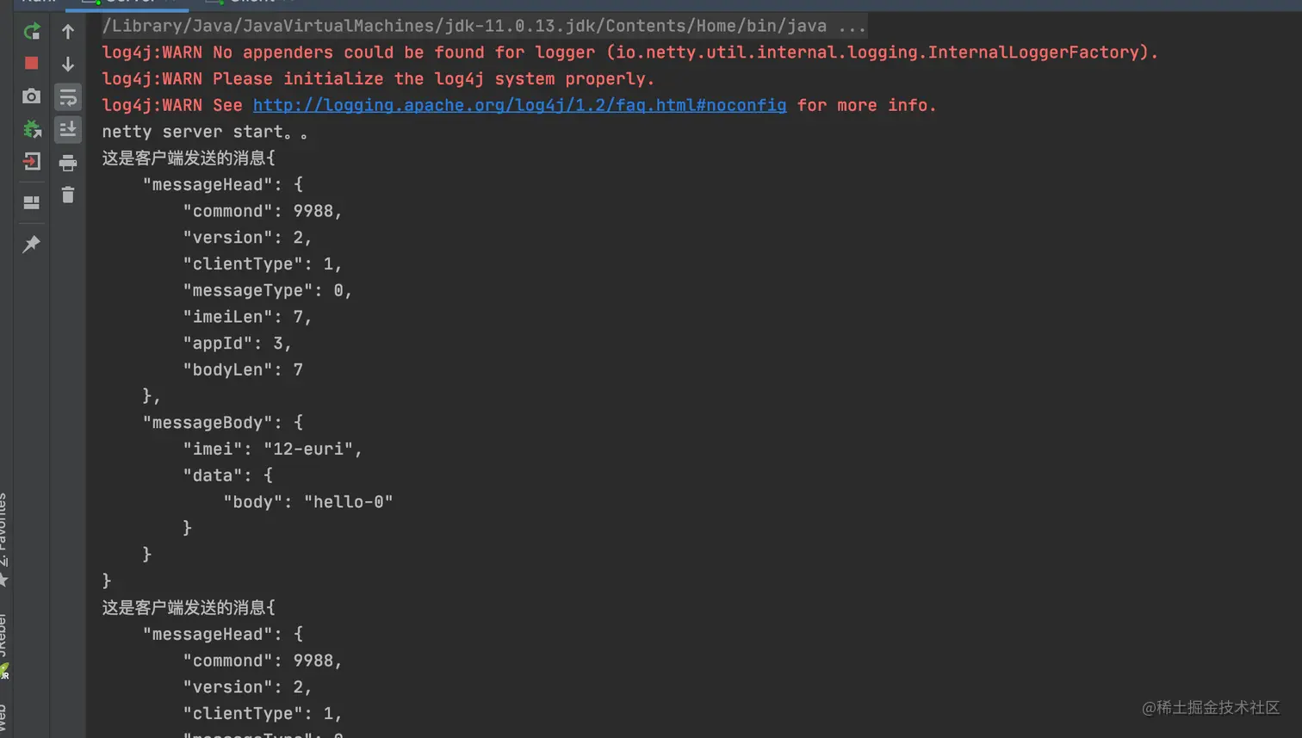The image size is (1302, 738).
Task: Toggle the pin tab icon
Action: pyautogui.click(x=32, y=245)
